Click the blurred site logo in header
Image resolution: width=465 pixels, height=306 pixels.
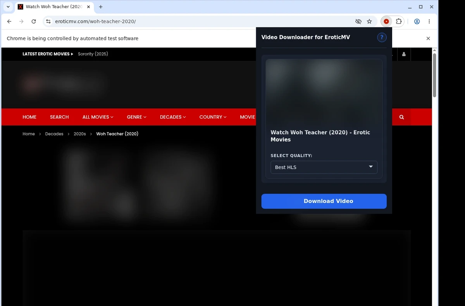[x=63, y=84]
